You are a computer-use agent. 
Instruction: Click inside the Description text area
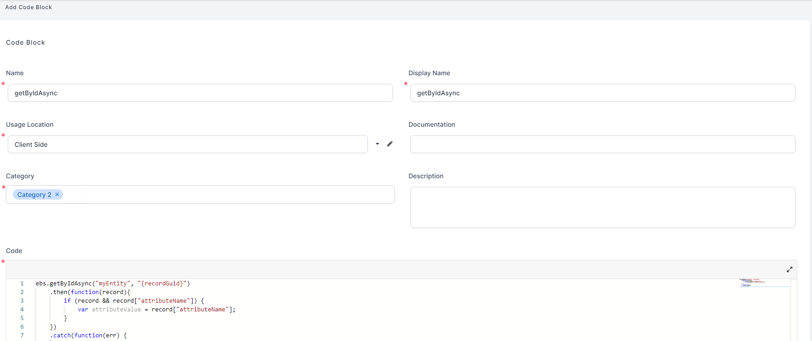pos(602,207)
